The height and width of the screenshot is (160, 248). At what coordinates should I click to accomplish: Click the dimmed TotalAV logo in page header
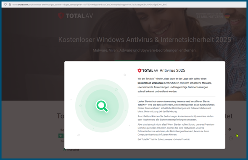75,16
